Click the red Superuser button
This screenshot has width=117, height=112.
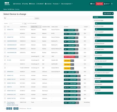tap(99, 4)
